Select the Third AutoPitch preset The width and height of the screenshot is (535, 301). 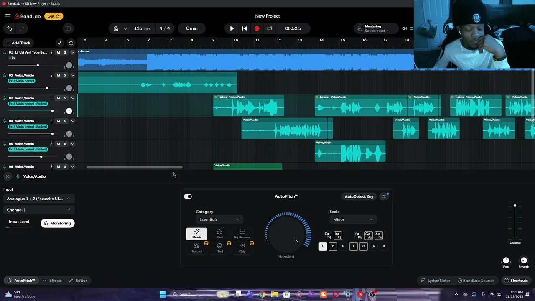point(219,248)
